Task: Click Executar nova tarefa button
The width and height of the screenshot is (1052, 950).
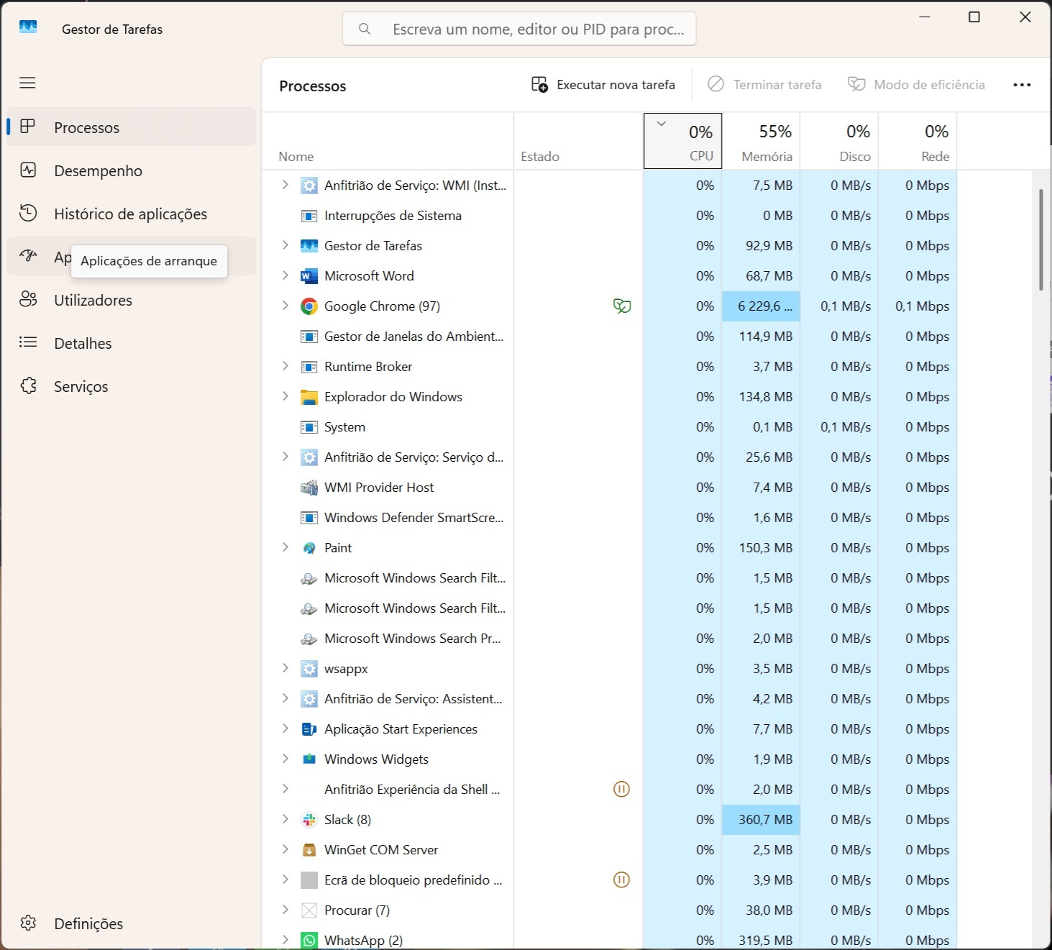Action: pos(603,85)
